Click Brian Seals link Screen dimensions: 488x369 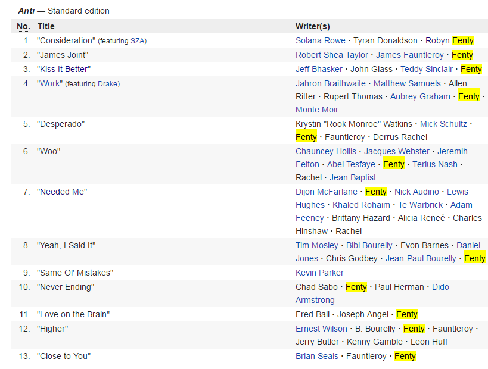(317, 357)
